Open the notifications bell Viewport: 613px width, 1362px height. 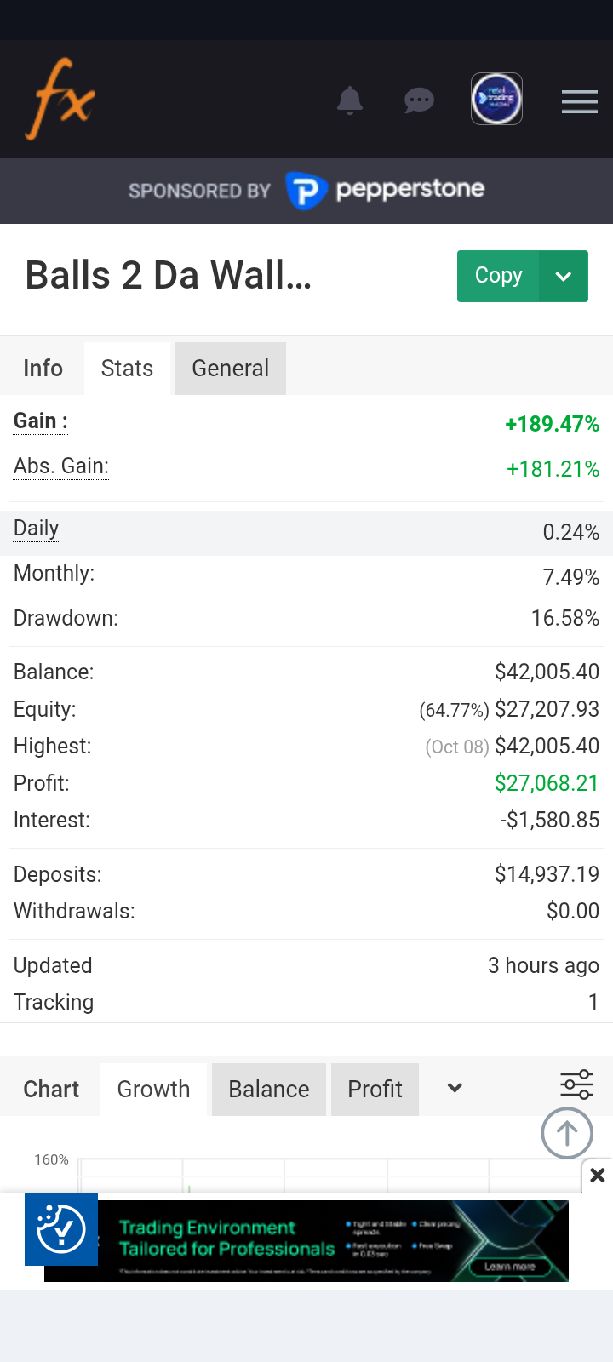[x=350, y=100]
